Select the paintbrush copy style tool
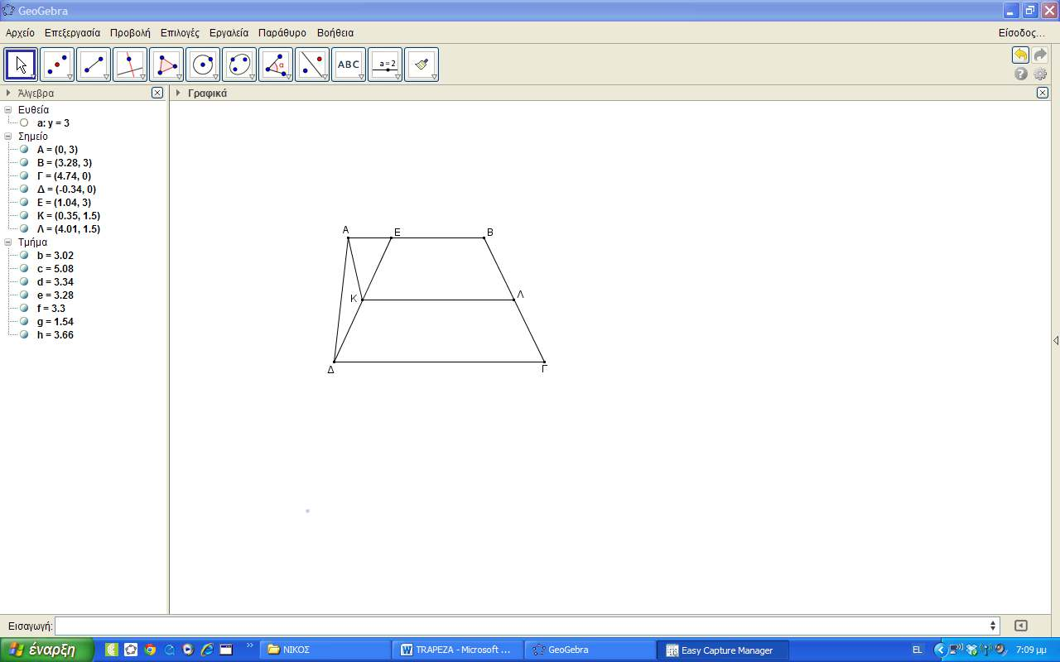 click(422, 65)
